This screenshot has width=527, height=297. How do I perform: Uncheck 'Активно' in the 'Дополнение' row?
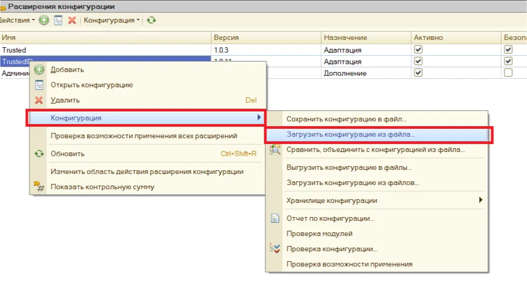point(418,73)
